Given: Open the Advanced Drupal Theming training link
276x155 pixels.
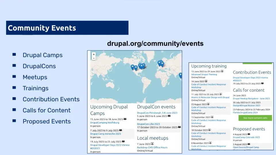Looking at the screenshot, I should point(204,74).
